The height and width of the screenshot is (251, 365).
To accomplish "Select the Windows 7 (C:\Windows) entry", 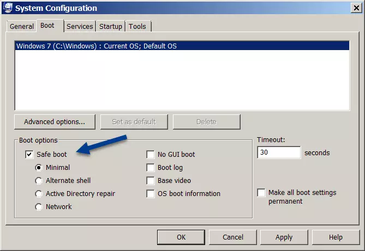I will [182, 46].
